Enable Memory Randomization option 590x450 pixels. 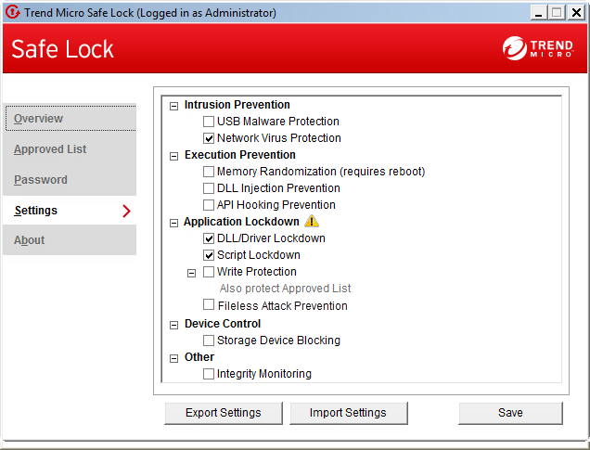click(209, 172)
